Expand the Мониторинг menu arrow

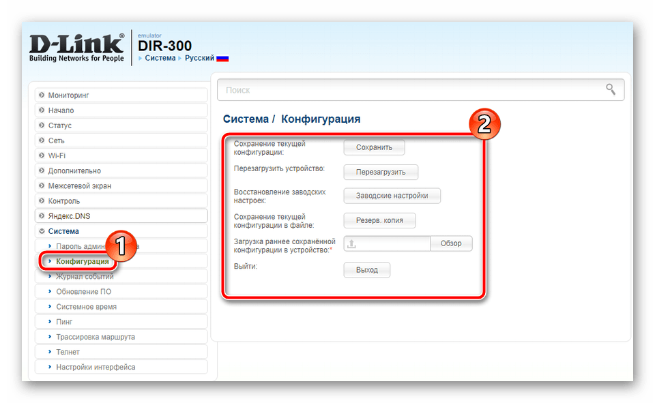42,95
